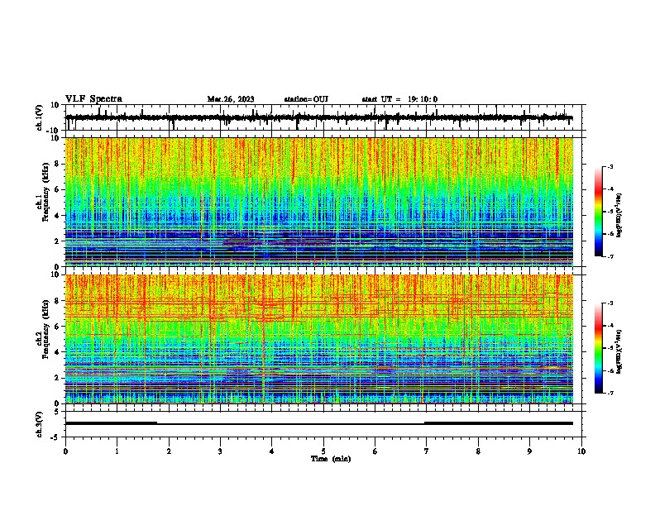The width and height of the screenshot is (655, 506).
Task: Click time axis tick label "10"
Action: tap(581, 451)
